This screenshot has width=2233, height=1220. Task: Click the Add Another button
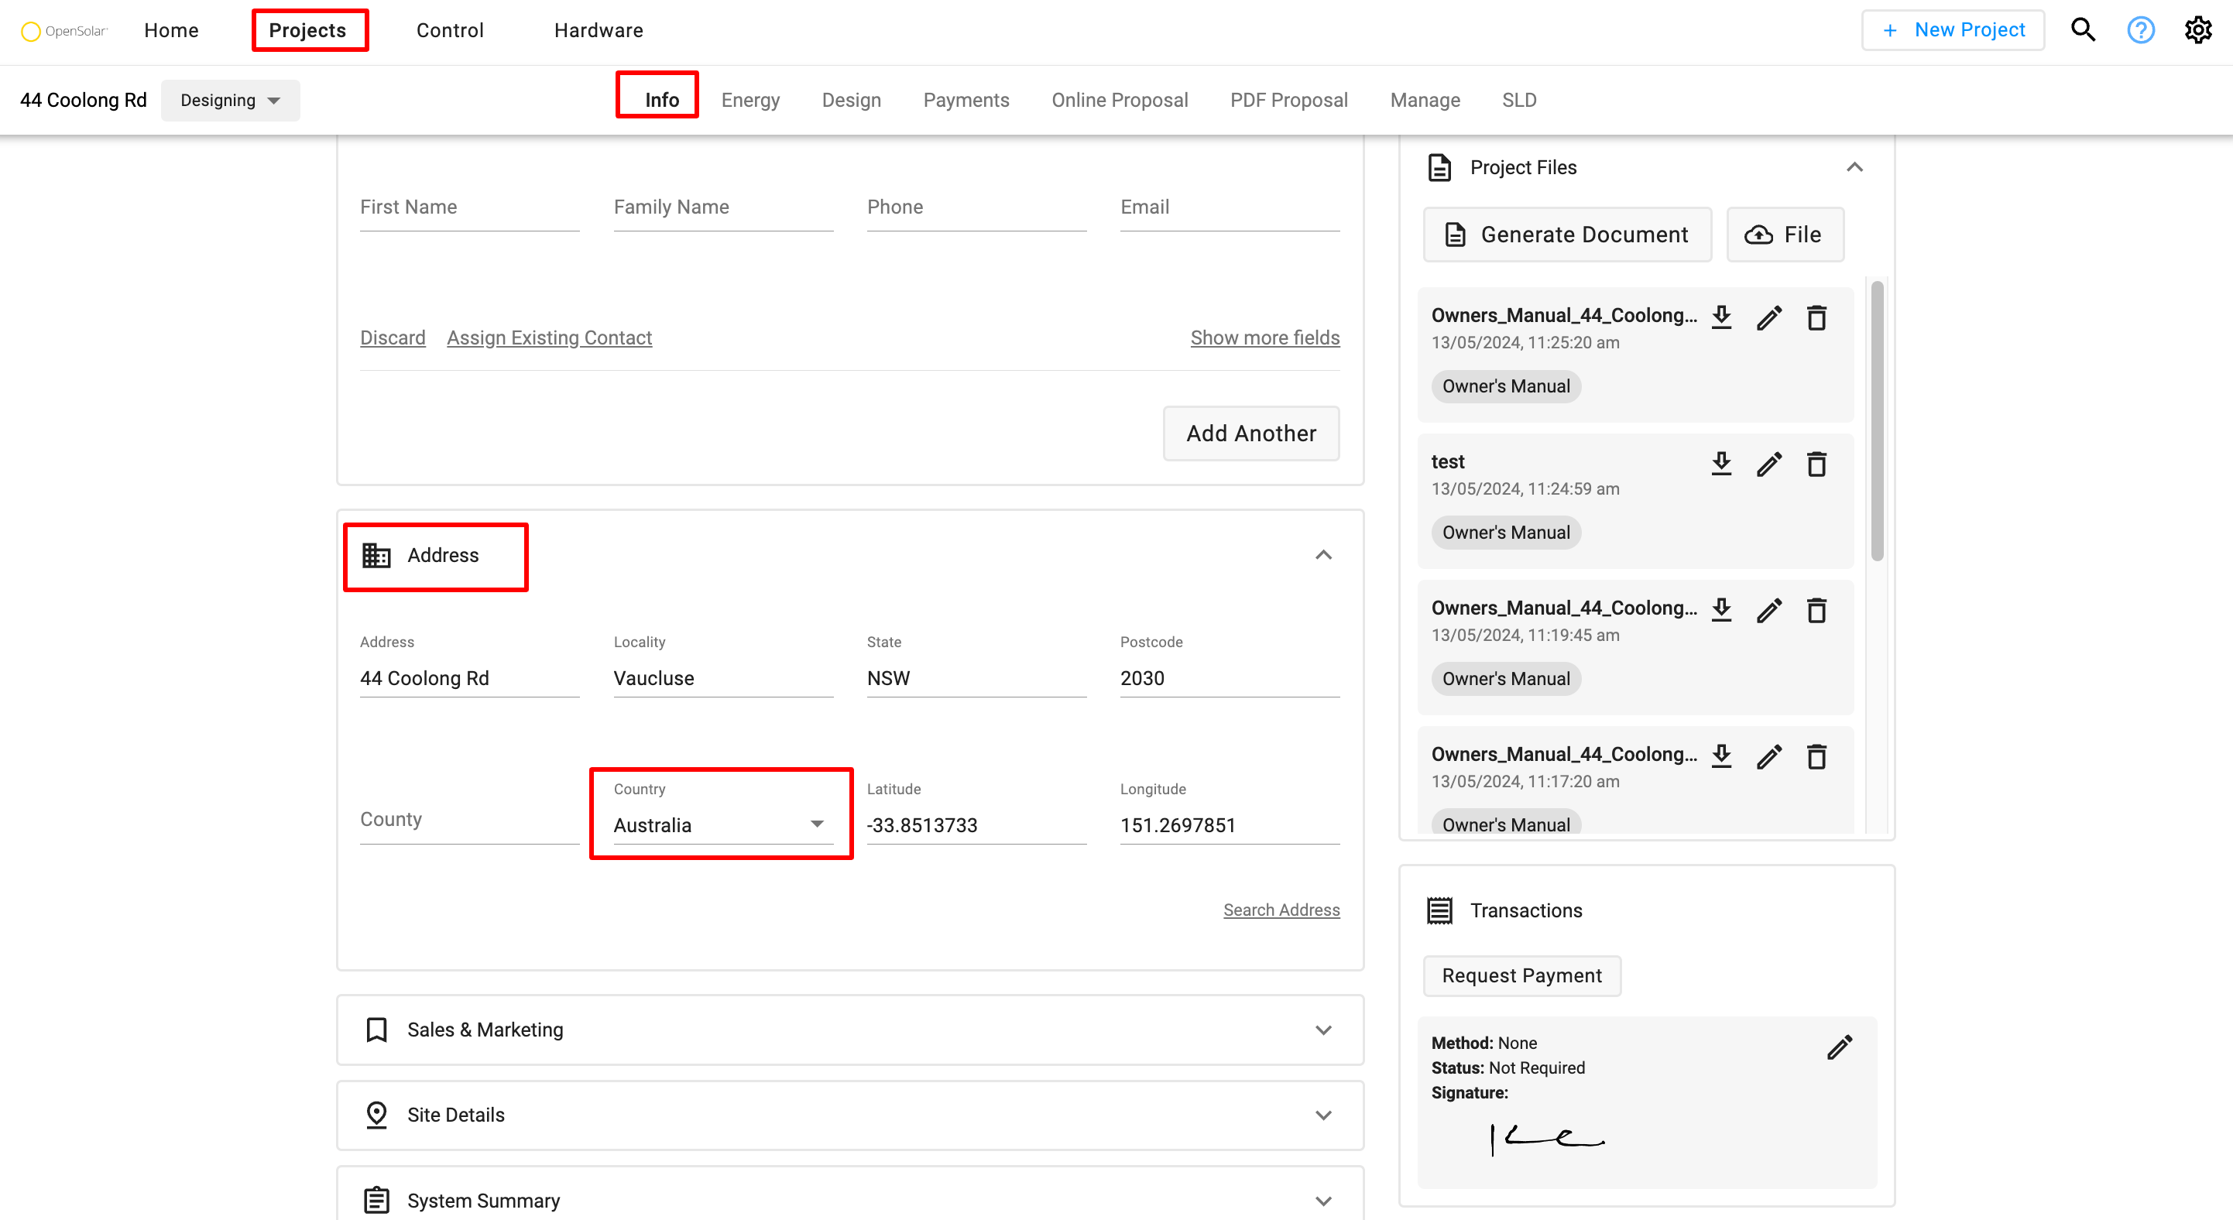tap(1250, 434)
